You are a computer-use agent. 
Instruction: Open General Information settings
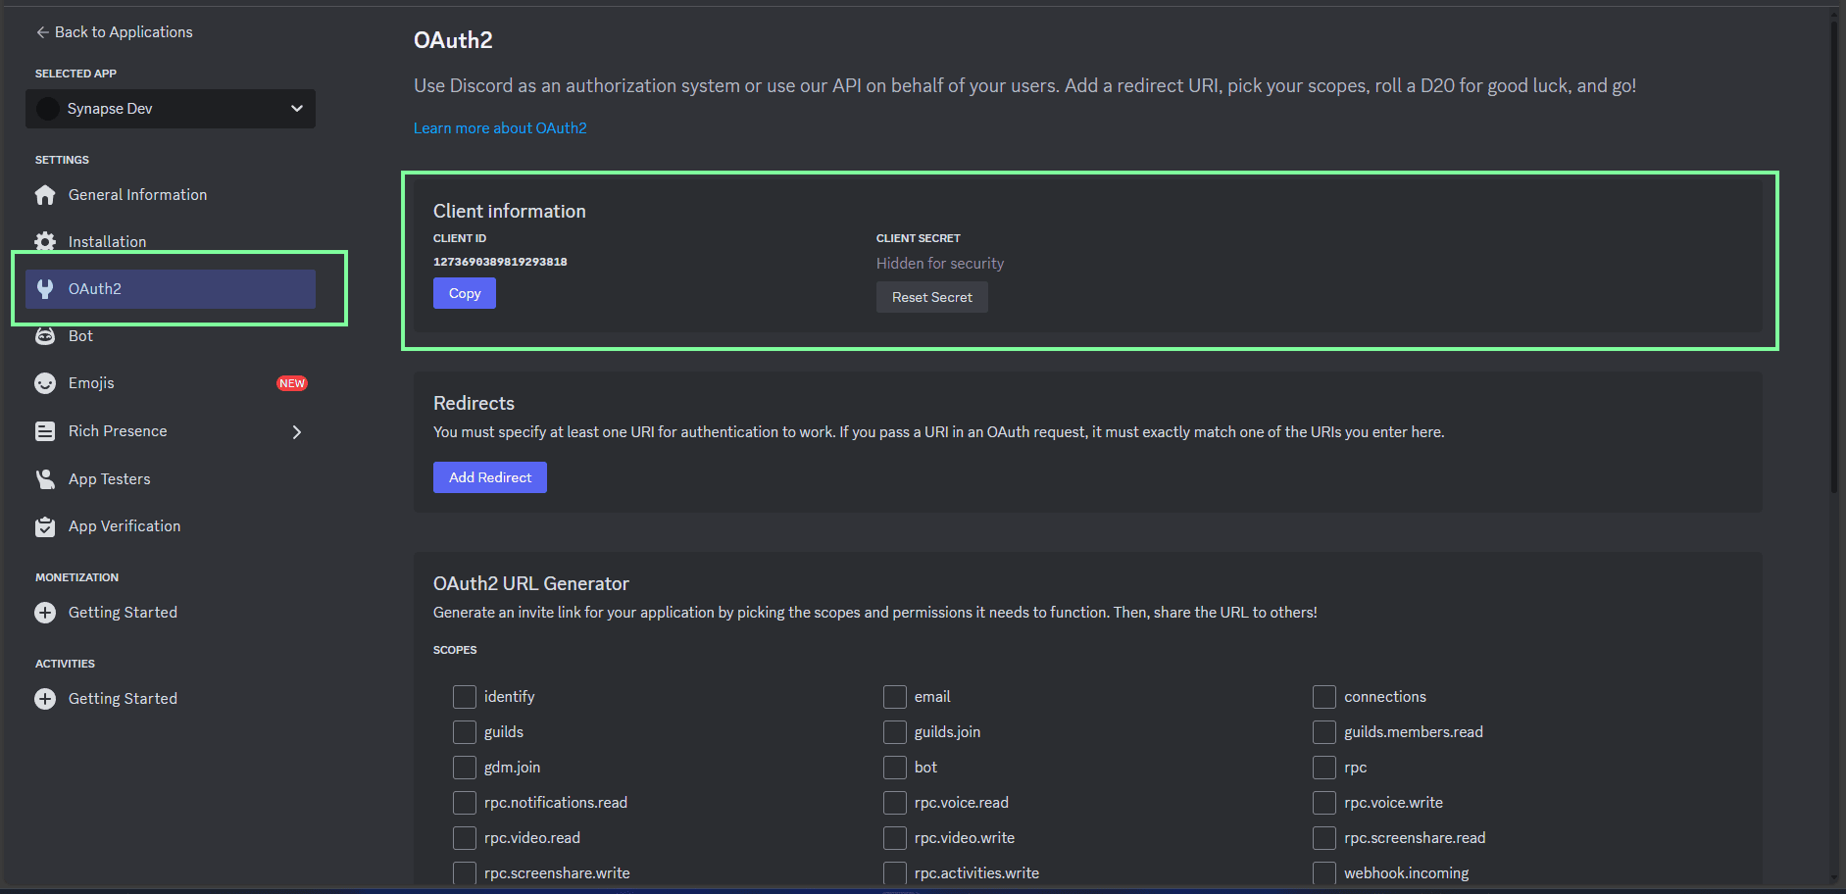coord(171,195)
